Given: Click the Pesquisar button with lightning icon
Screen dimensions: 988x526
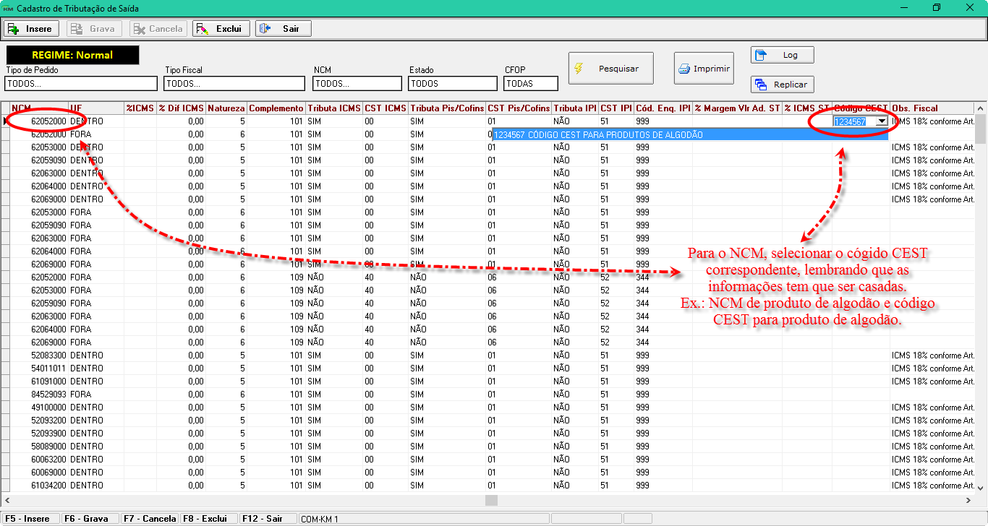Looking at the screenshot, I should 610,69.
